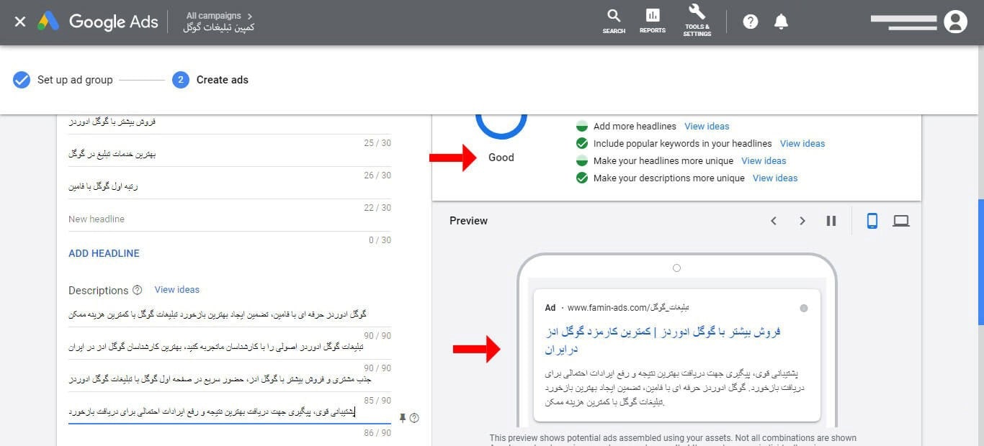984x446 pixels.
Task: Click the completed step checkmark icon
Action: click(22, 80)
